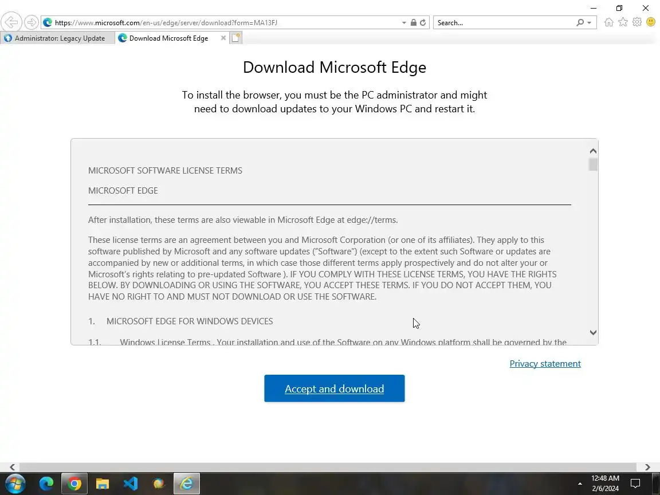Close the Internet Explorer window

pyautogui.click(x=645, y=8)
